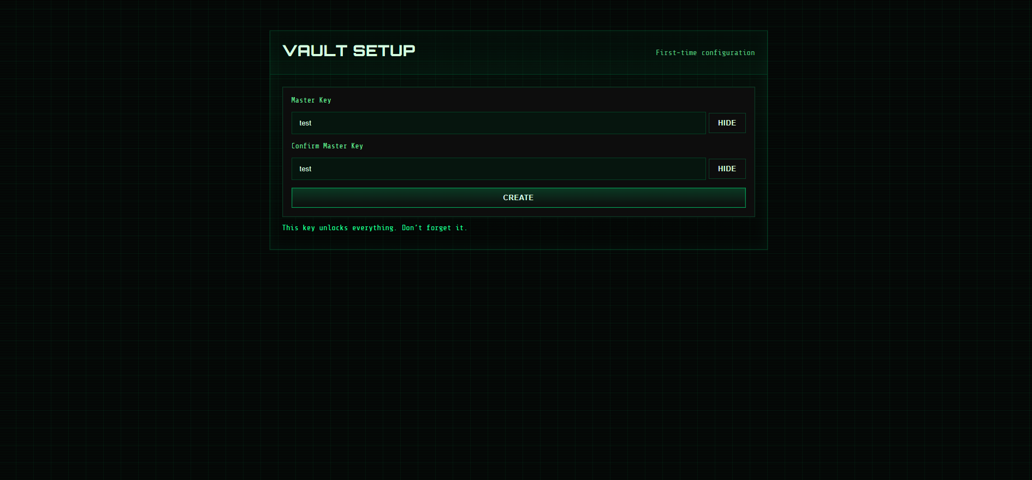This screenshot has height=480, width=1032.
Task: Click the 'Master Key' field label
Action: click(x=311, y=100)
